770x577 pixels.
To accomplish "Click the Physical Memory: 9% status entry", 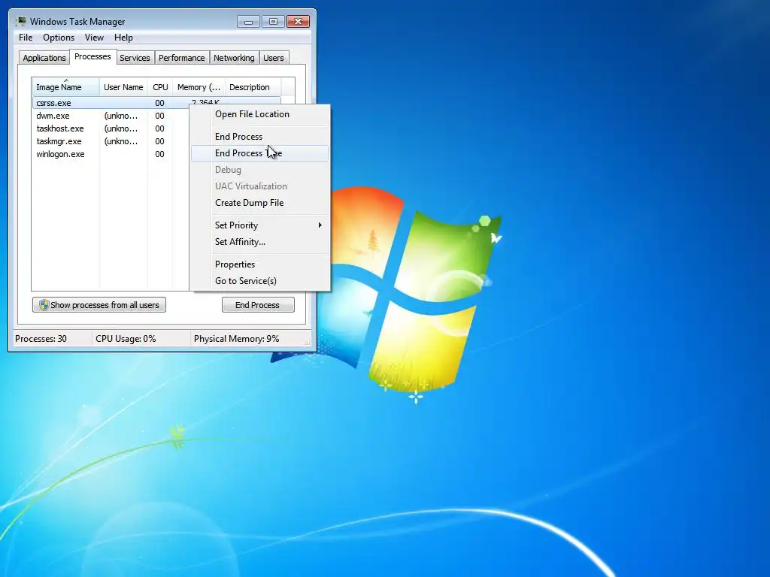I will (236, 339).
